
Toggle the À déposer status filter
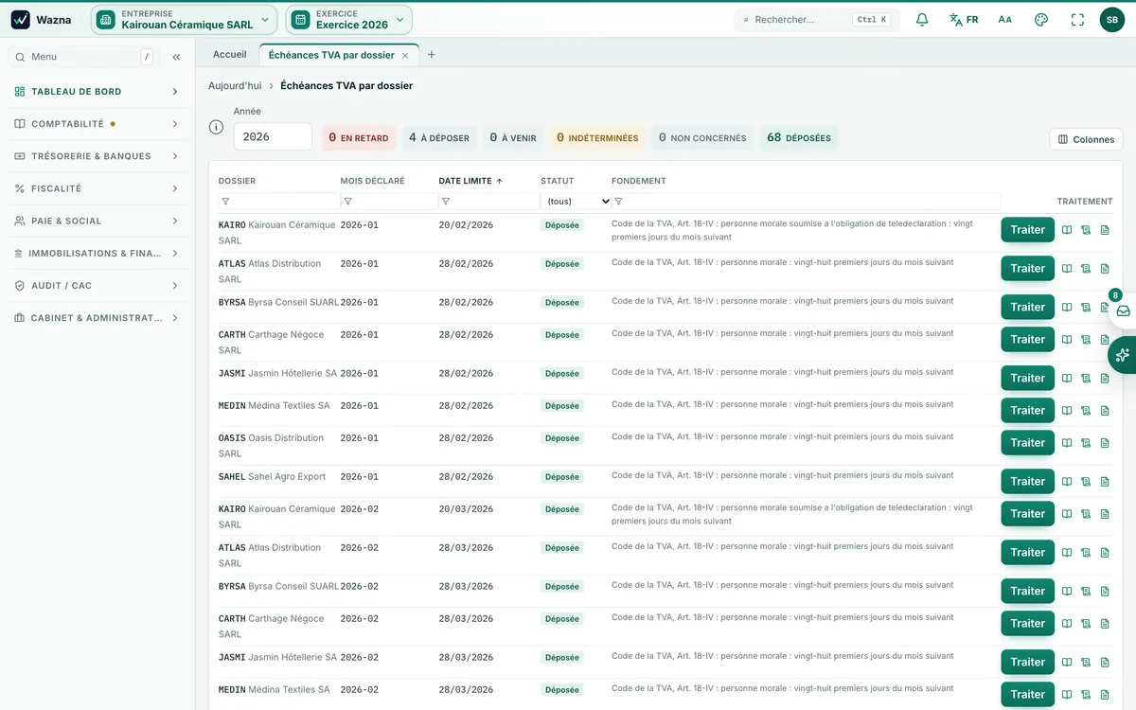pos(439,138)
